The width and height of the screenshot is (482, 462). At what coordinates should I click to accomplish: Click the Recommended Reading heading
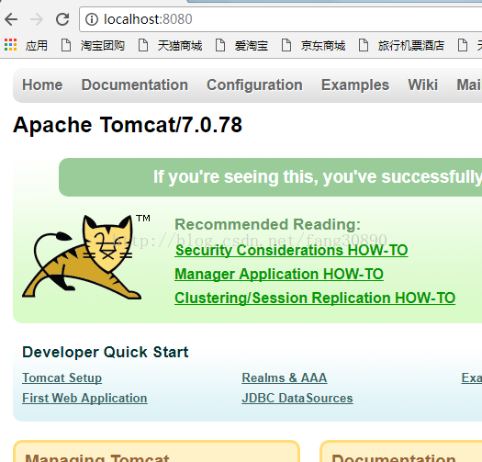click(x=267, y=224)
